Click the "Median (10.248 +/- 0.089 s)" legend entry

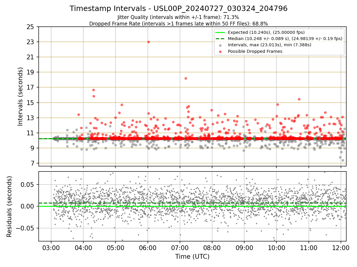[285, 39]
